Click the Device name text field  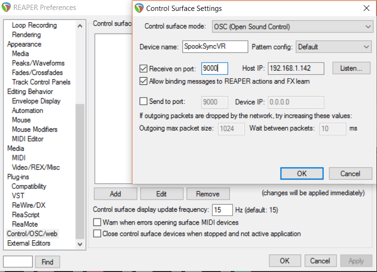point(215,46)
